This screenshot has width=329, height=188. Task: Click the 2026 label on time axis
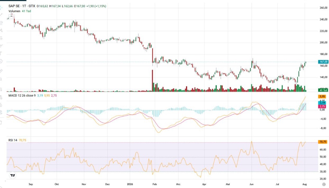point(130,184)
